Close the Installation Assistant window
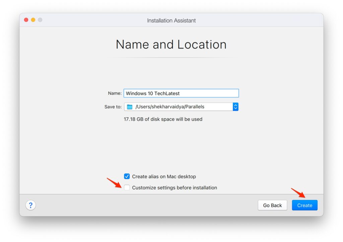Screen dimensions: 343x242 (x=26, y=20)
